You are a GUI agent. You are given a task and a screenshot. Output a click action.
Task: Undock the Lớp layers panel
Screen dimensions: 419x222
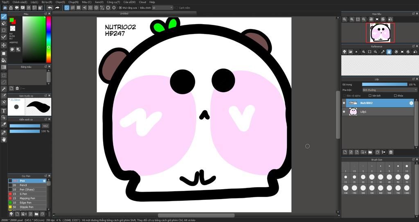[x=413, y=79]
